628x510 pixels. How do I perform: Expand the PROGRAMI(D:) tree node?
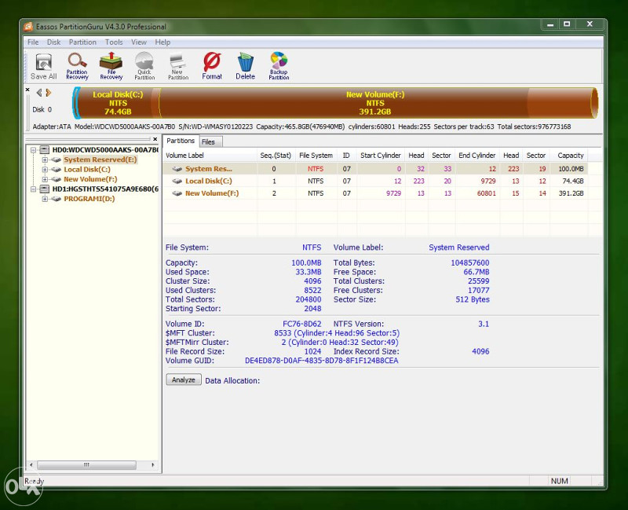[x=45, y=199]
